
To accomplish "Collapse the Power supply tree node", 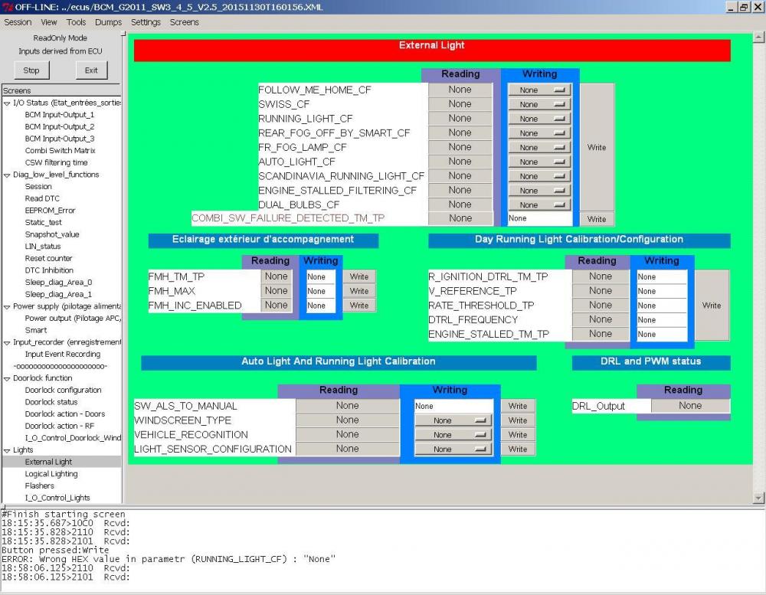I will point(7,307).
